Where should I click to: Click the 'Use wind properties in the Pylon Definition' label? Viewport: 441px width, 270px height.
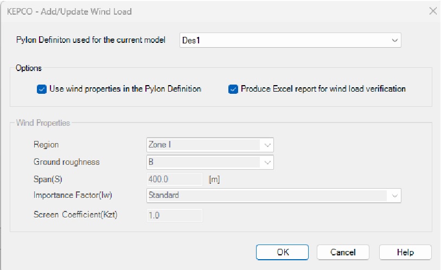click(125, 89)
